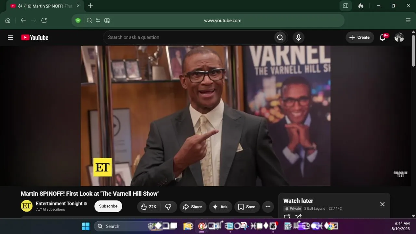Screen dimensions: 416x234
Task: Subscribe to Entertainment Tonight
Action: tap(108, 206)
